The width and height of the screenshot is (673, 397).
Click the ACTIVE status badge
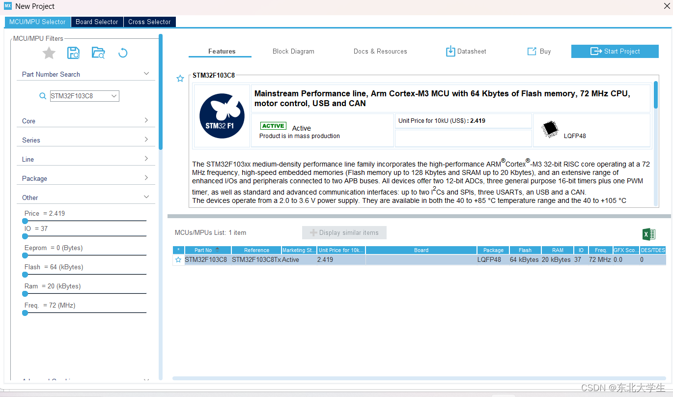coord(273,126)
